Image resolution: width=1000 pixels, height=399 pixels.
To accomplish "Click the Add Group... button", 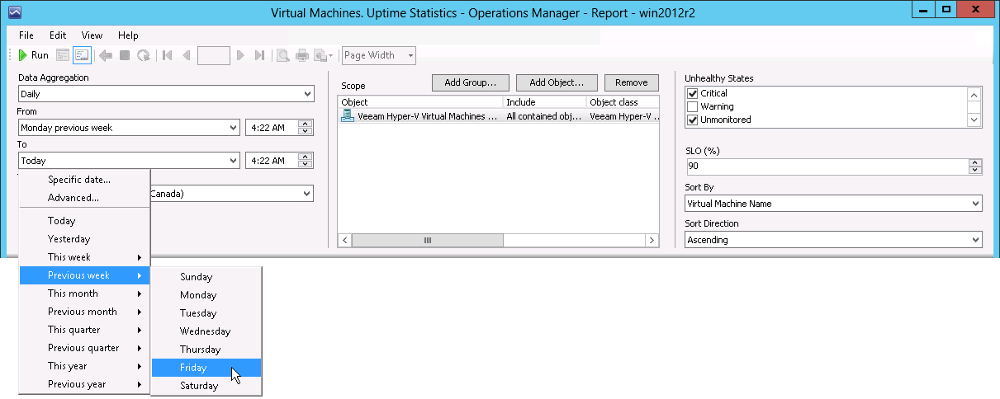I will [470, 82].
